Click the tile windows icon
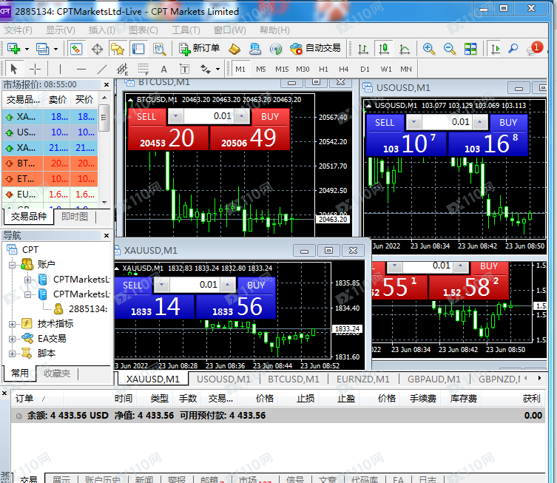557x483 pixels. click(470, 49)
